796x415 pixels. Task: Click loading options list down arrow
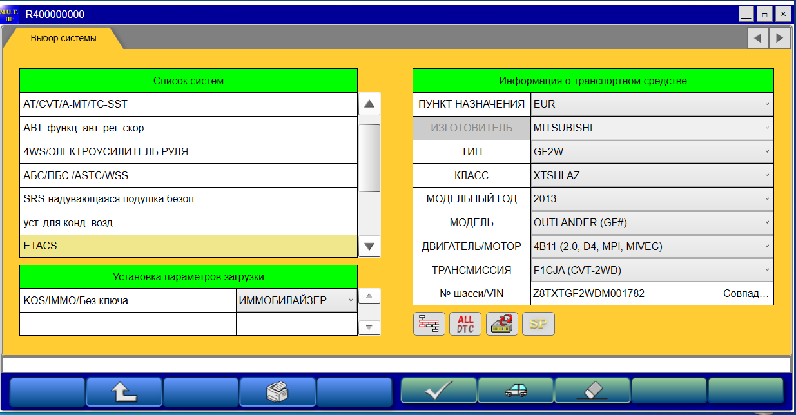pyautogui.click(x=369, y=327)
